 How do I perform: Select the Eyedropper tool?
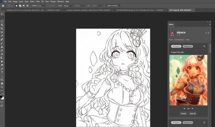pyautogui.click(x=2, y=36)
